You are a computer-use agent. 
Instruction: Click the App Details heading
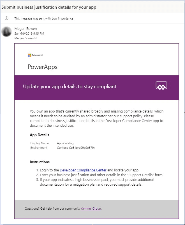40,135
